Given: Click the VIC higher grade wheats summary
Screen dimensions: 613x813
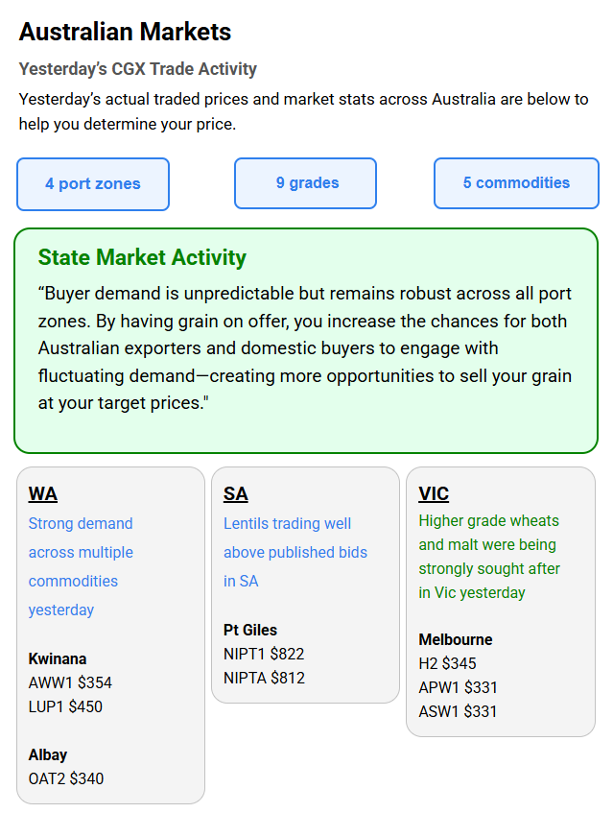Looking at the screenshot, I should click(489, 557).
